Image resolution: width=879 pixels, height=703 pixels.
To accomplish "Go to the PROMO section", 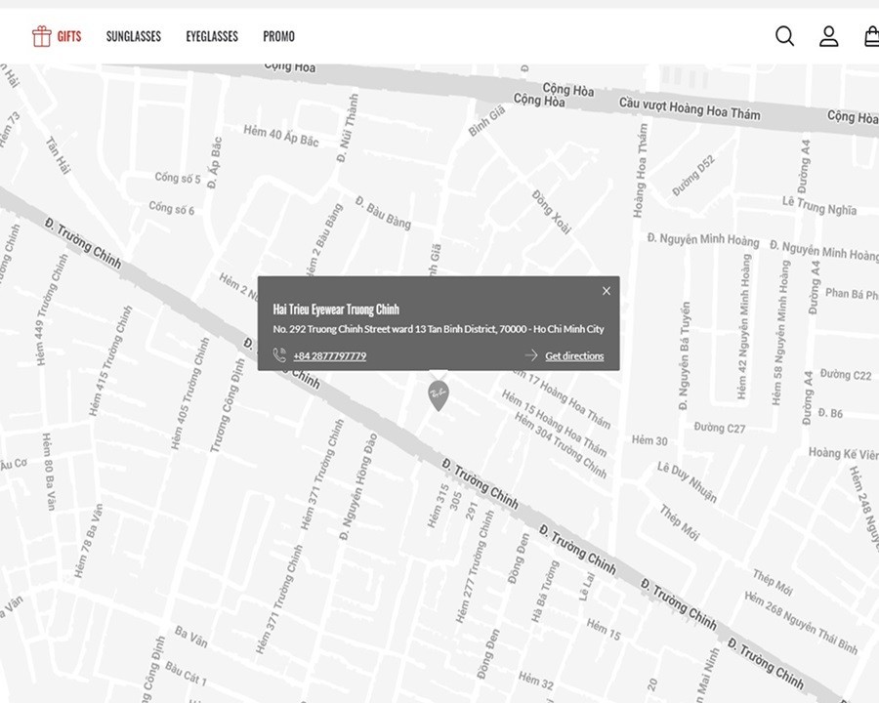I will [x=278, y=36].
